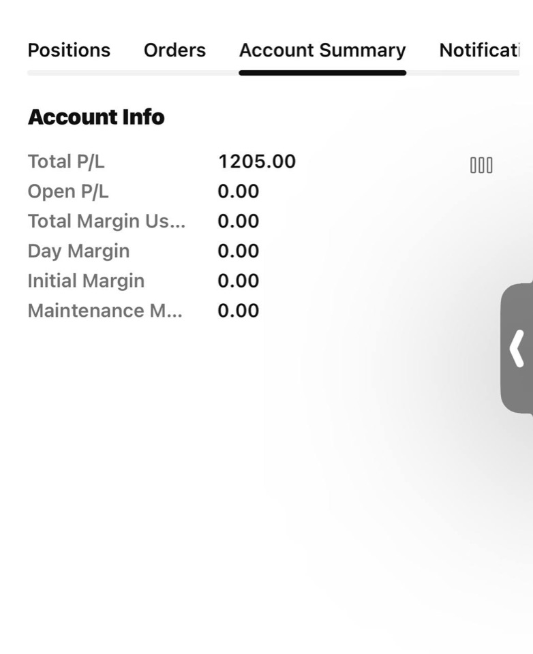The image size is (533, 654).
Task: Select the Day Margin label
Action: [78, 251]
